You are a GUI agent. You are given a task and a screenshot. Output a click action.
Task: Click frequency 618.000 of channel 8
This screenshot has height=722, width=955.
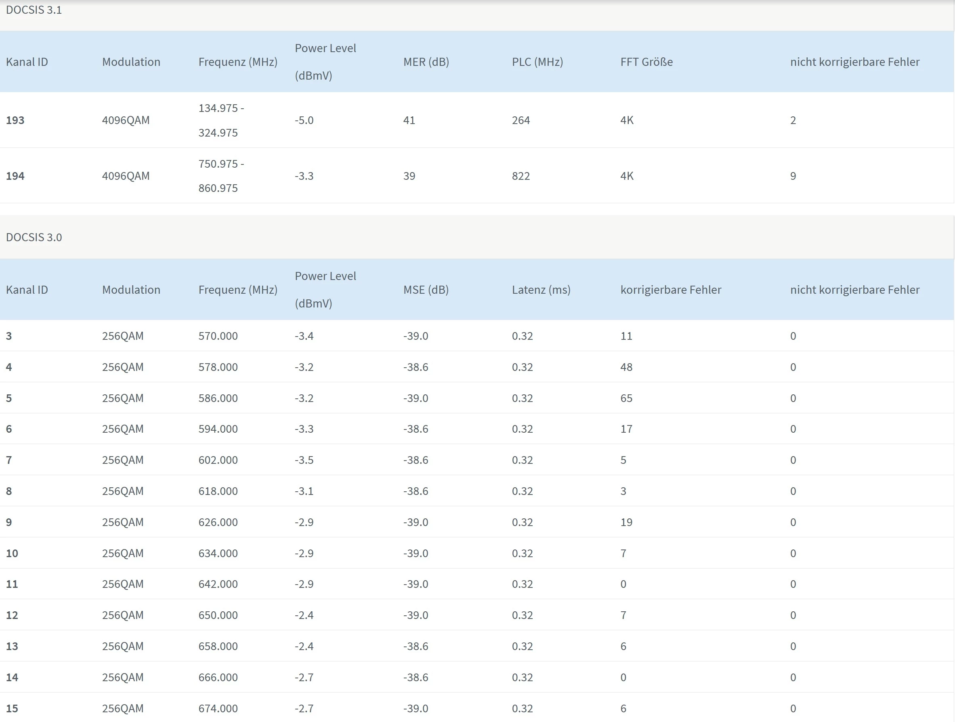[218, 491]
